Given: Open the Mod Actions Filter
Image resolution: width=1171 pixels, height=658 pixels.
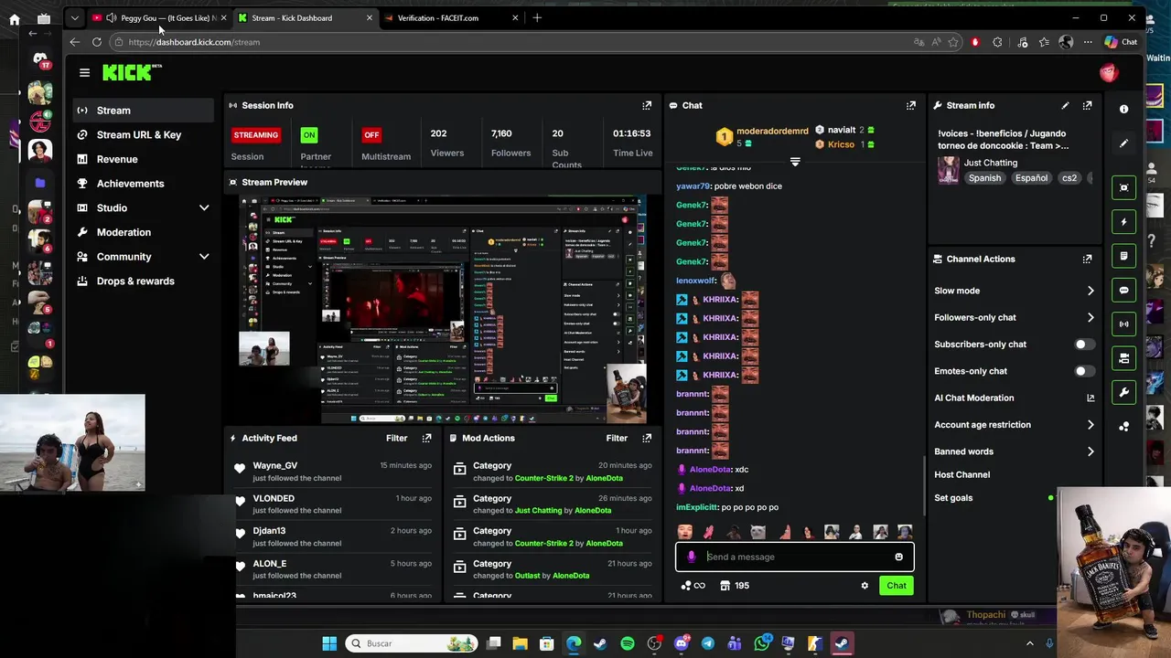Looking at the screenshot, I should coord(617,438).
